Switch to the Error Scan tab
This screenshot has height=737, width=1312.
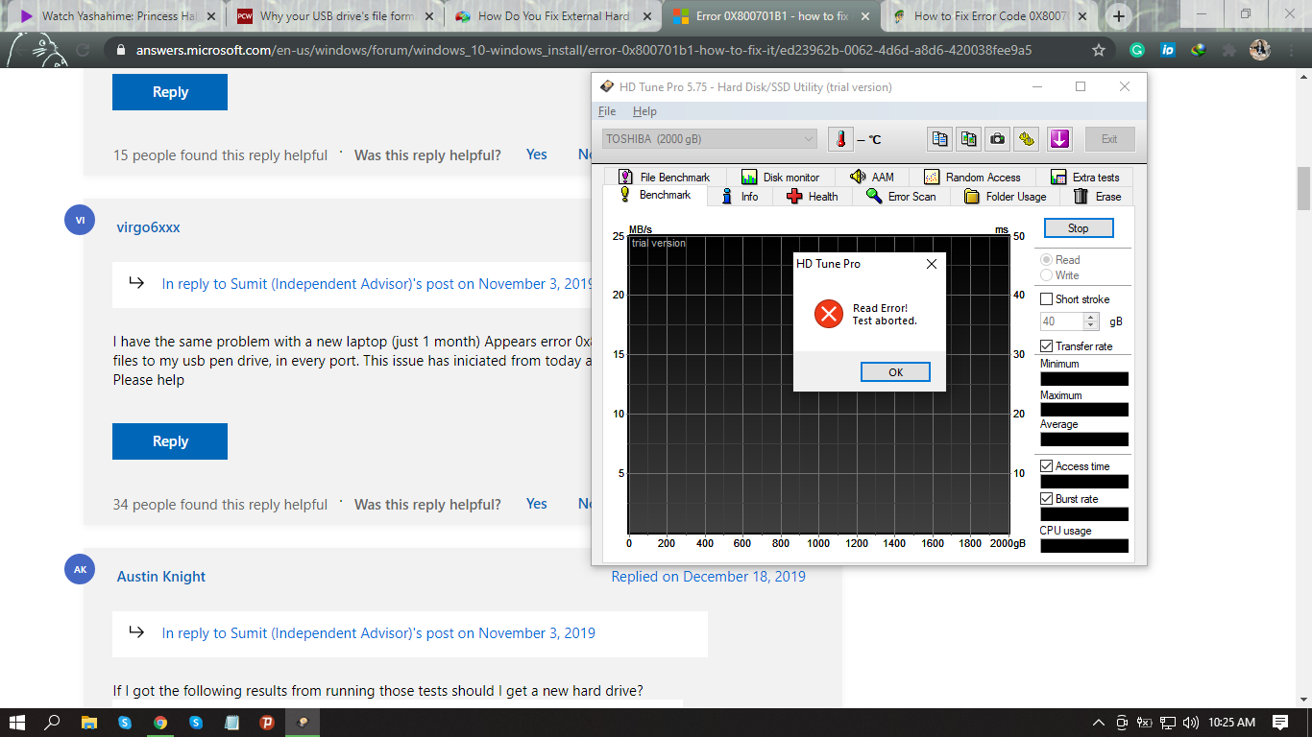tap(900, 196)
